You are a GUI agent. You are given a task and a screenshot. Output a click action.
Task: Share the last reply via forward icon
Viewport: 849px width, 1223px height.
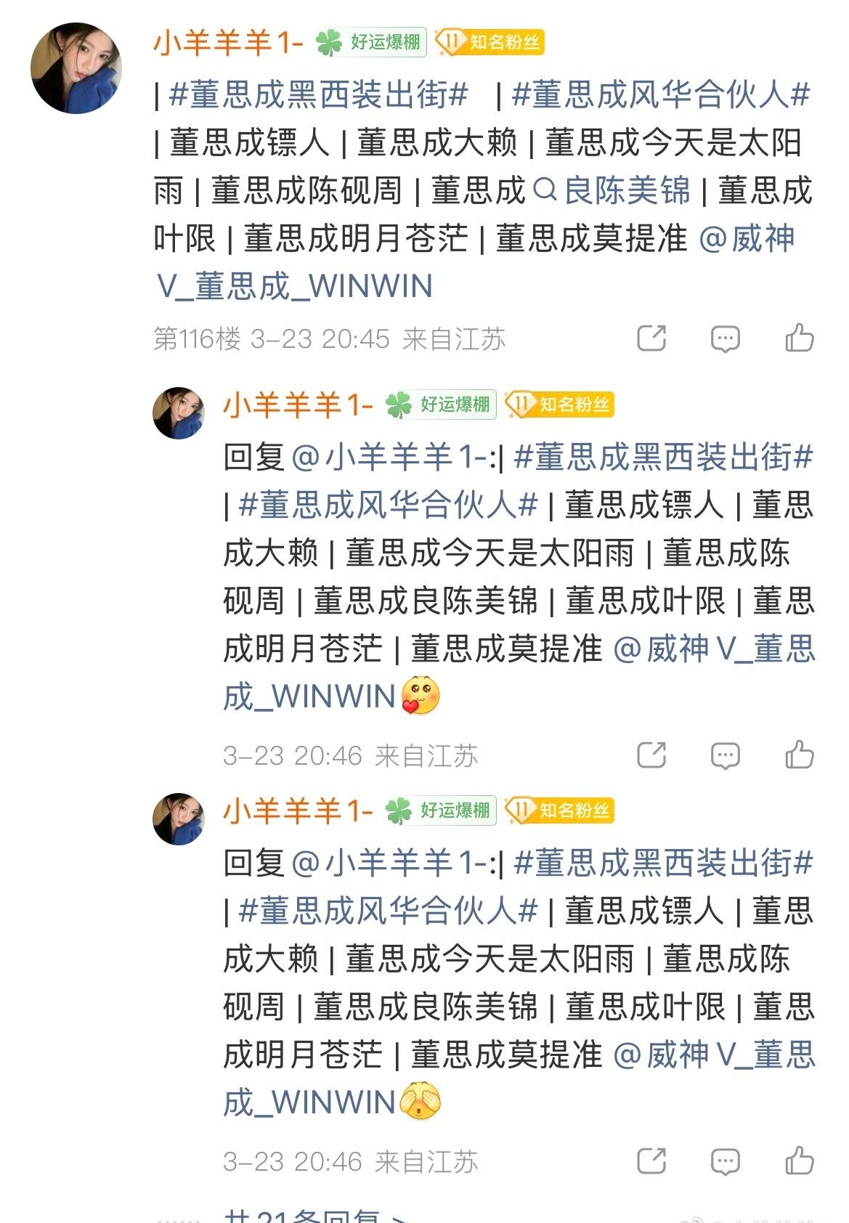tap(651, 1161)
